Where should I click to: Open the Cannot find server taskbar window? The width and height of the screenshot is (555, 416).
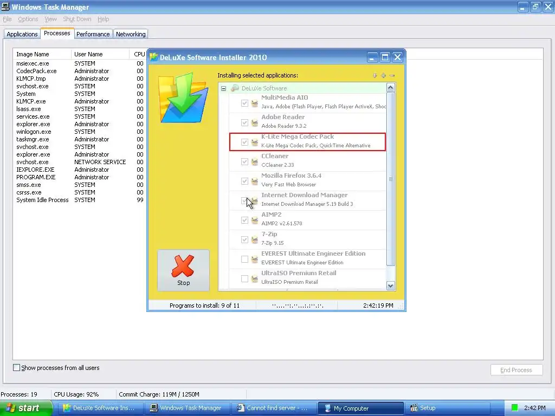tap(273, 408)
